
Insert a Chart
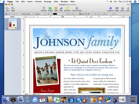point(61,9)
